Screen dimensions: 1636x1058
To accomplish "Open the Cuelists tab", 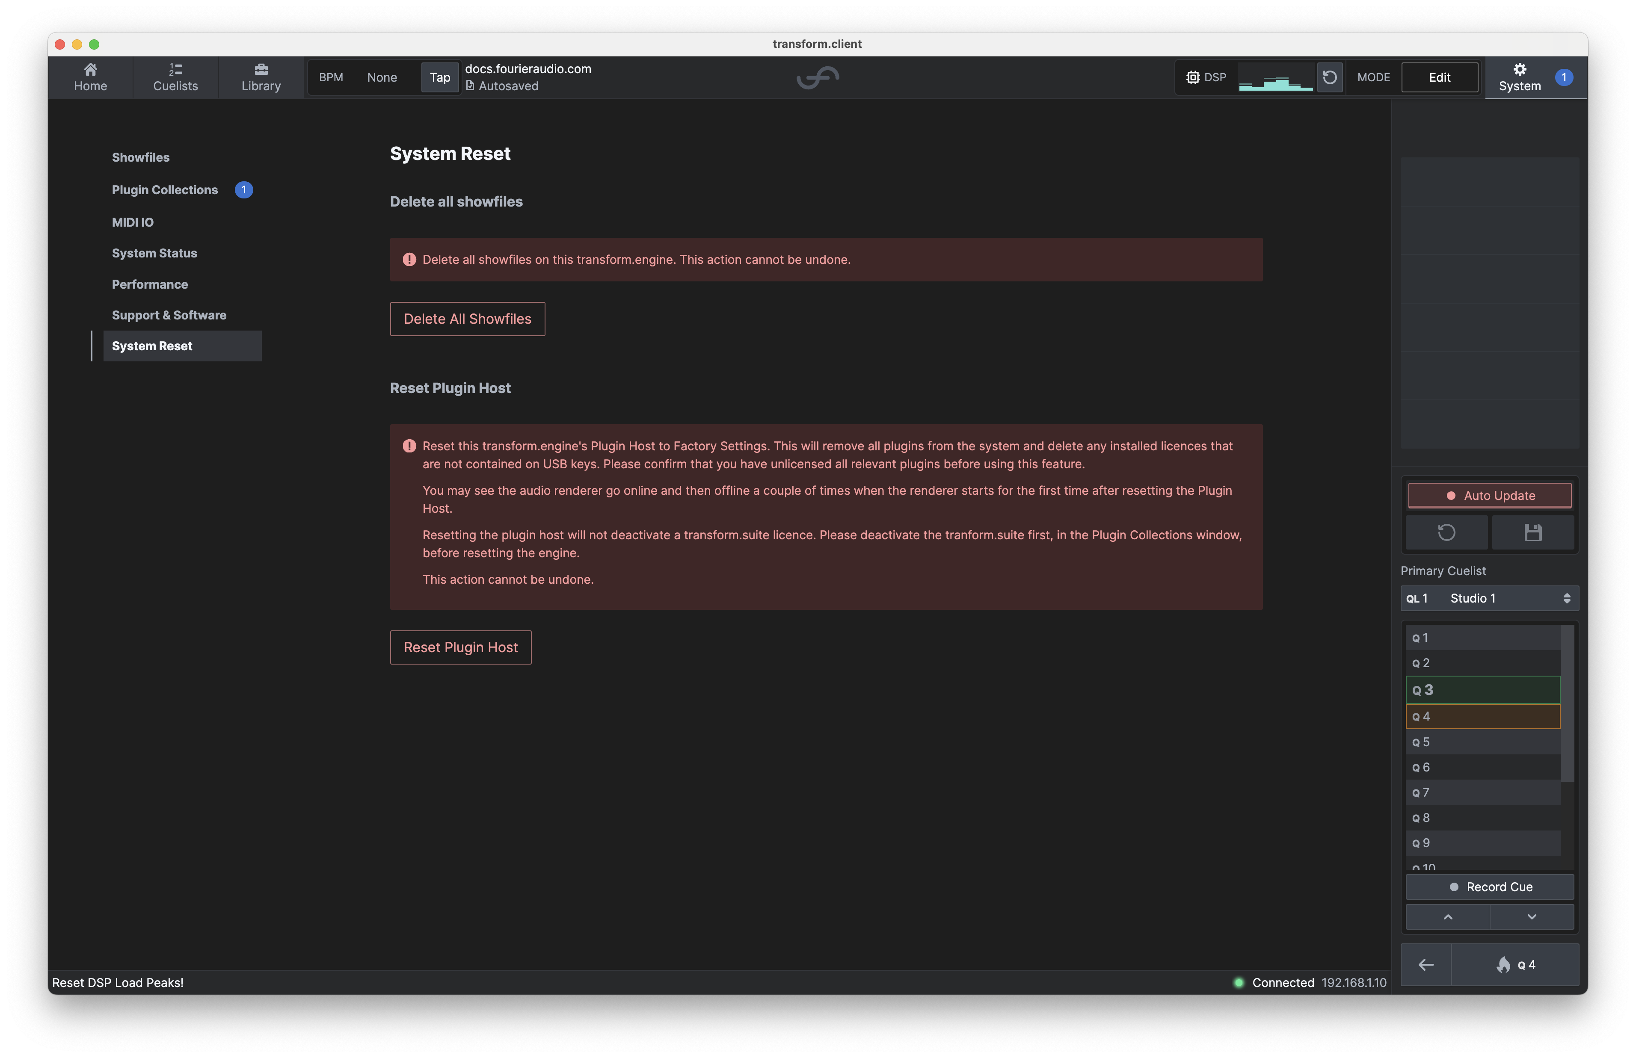I will pos(175,77).
